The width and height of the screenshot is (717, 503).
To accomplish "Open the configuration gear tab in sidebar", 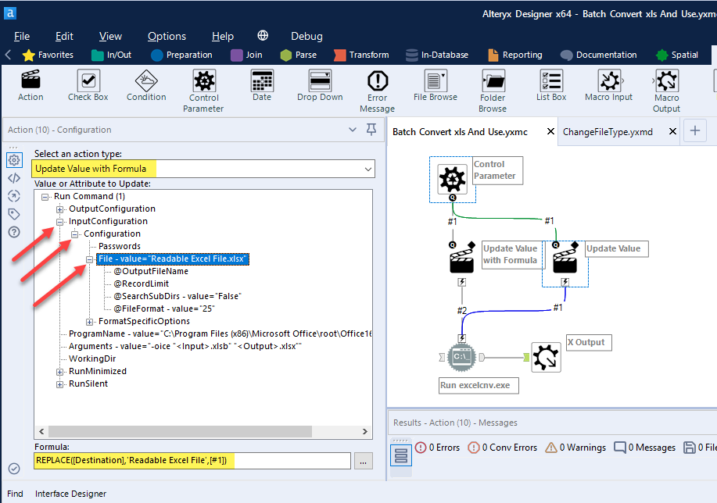I will click(14, 160).
